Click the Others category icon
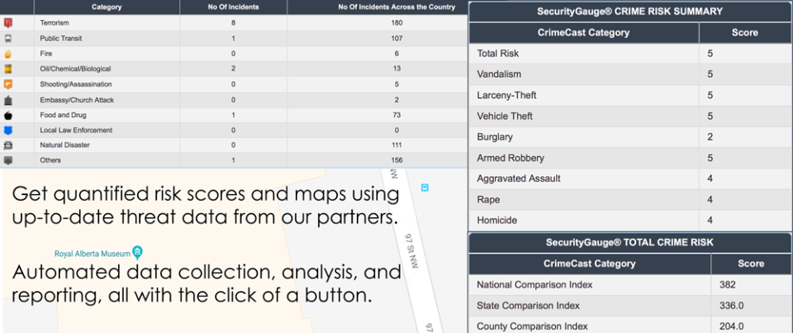Image resolution: width=793 pixels, height=333 pixels. click(x=8, y=160)
